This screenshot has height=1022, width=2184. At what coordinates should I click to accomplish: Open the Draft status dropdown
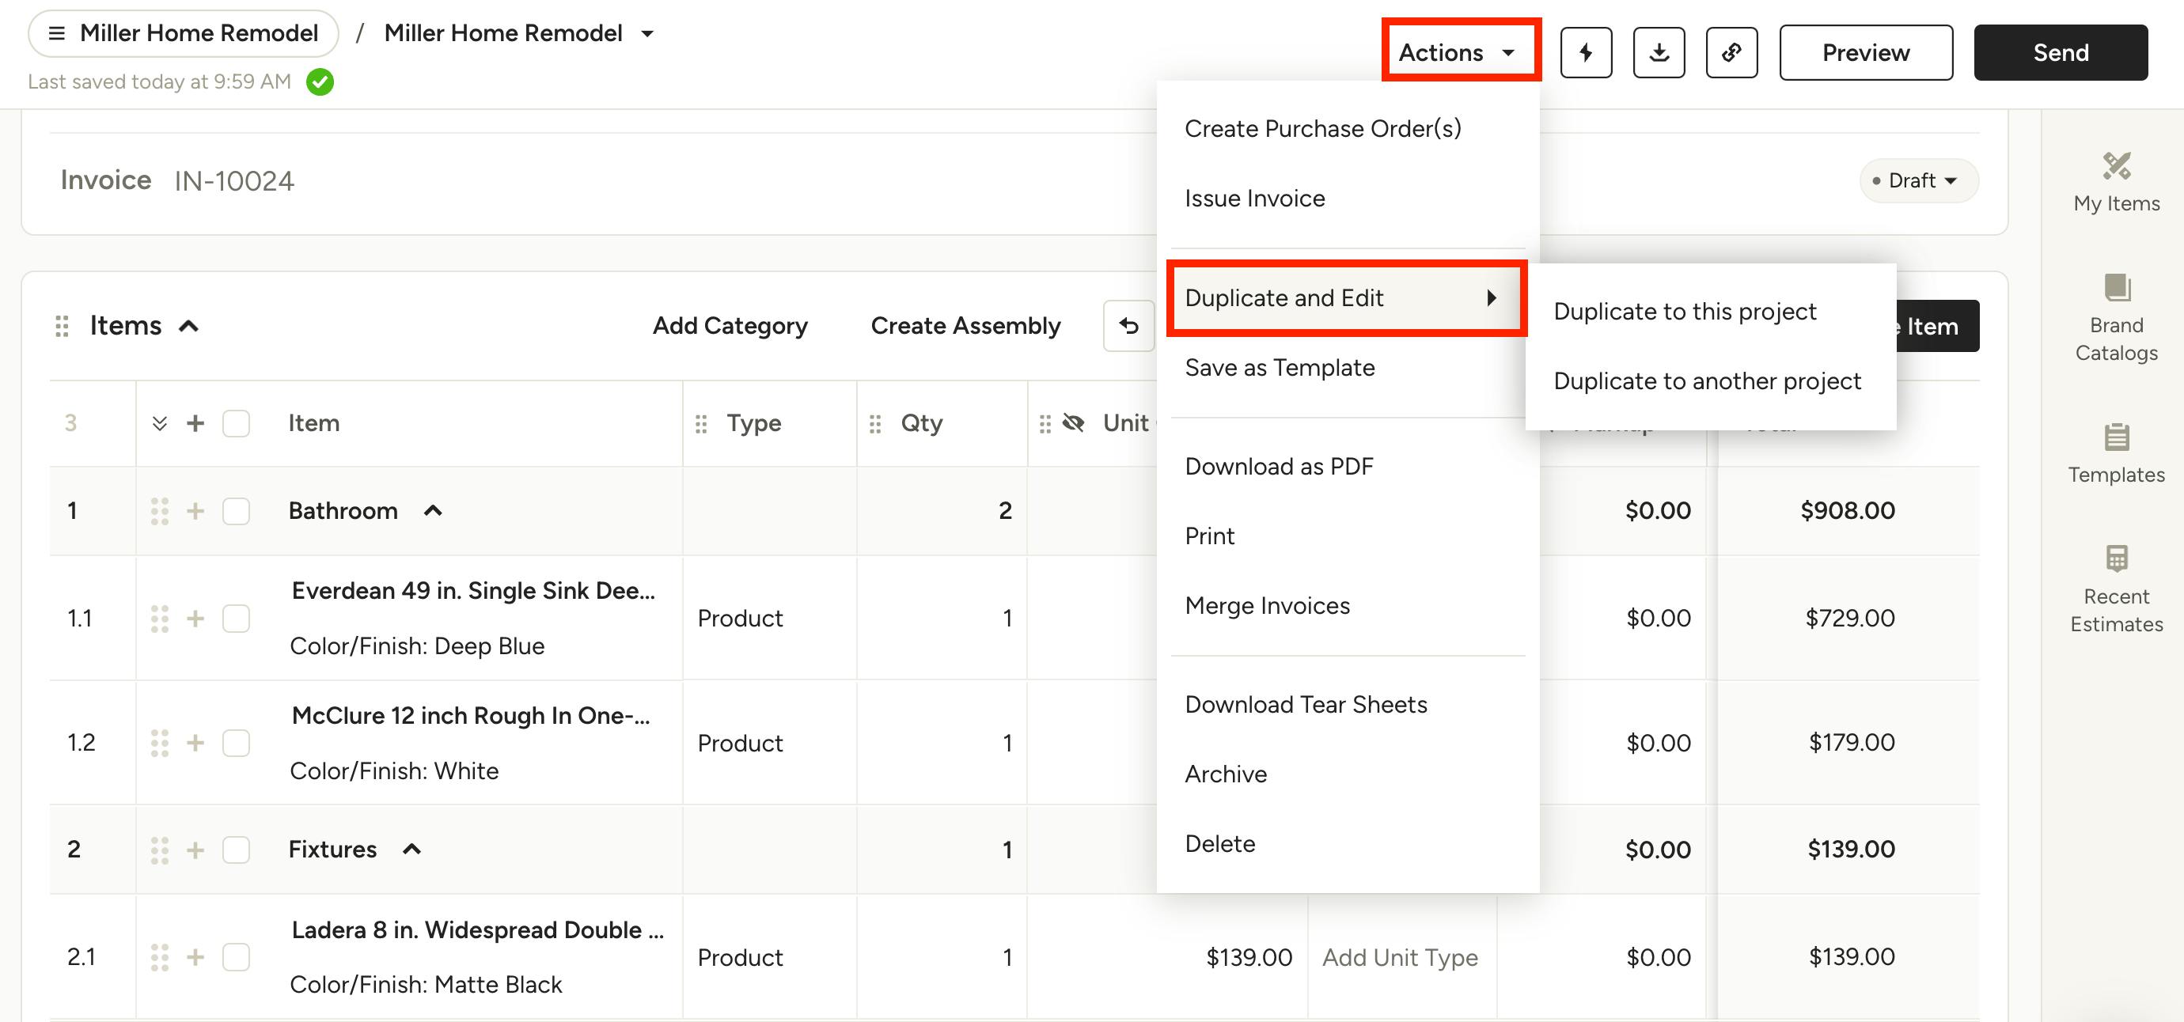coord(1919,180)
